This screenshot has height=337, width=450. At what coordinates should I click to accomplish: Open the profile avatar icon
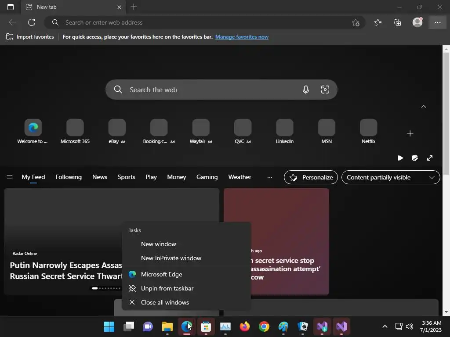pos(417,22)
